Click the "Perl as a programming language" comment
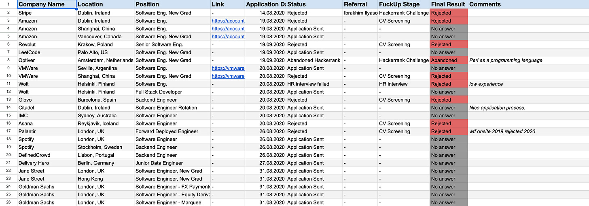589x206 pixels. [506, 60]
